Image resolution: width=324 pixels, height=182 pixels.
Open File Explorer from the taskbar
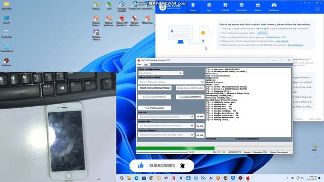(129, 178)
